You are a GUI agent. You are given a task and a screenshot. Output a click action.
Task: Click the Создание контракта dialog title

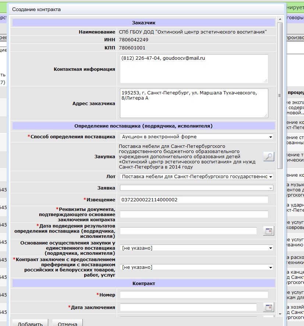pos(36,10)
